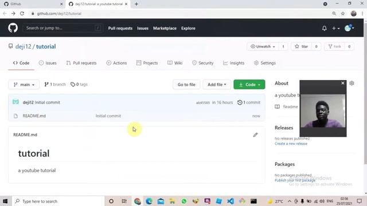View the 0 tags link
Viewport: 367px width, 206px height.
[x=79, y=84]
